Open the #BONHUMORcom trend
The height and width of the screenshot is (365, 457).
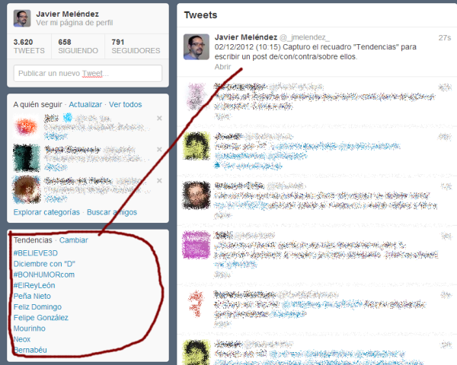44,275
